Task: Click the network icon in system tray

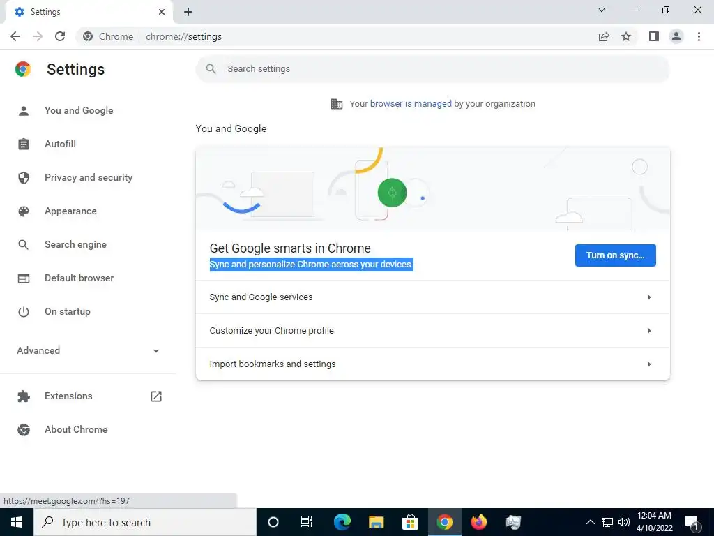Action: pos(607,522)
